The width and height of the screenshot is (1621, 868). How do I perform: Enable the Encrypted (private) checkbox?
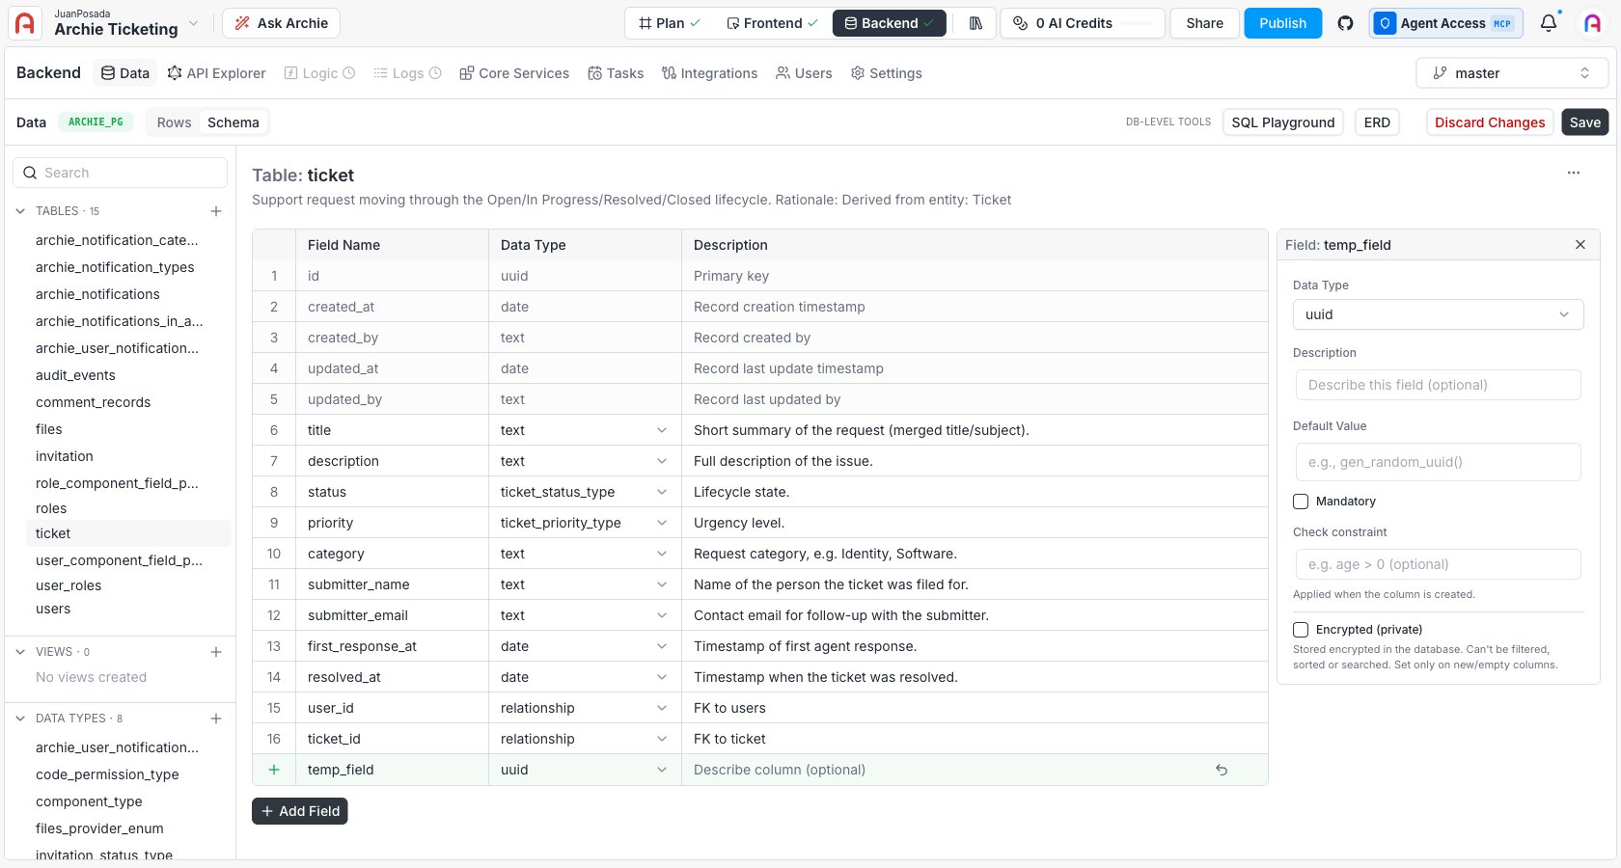click(1301, 630)
